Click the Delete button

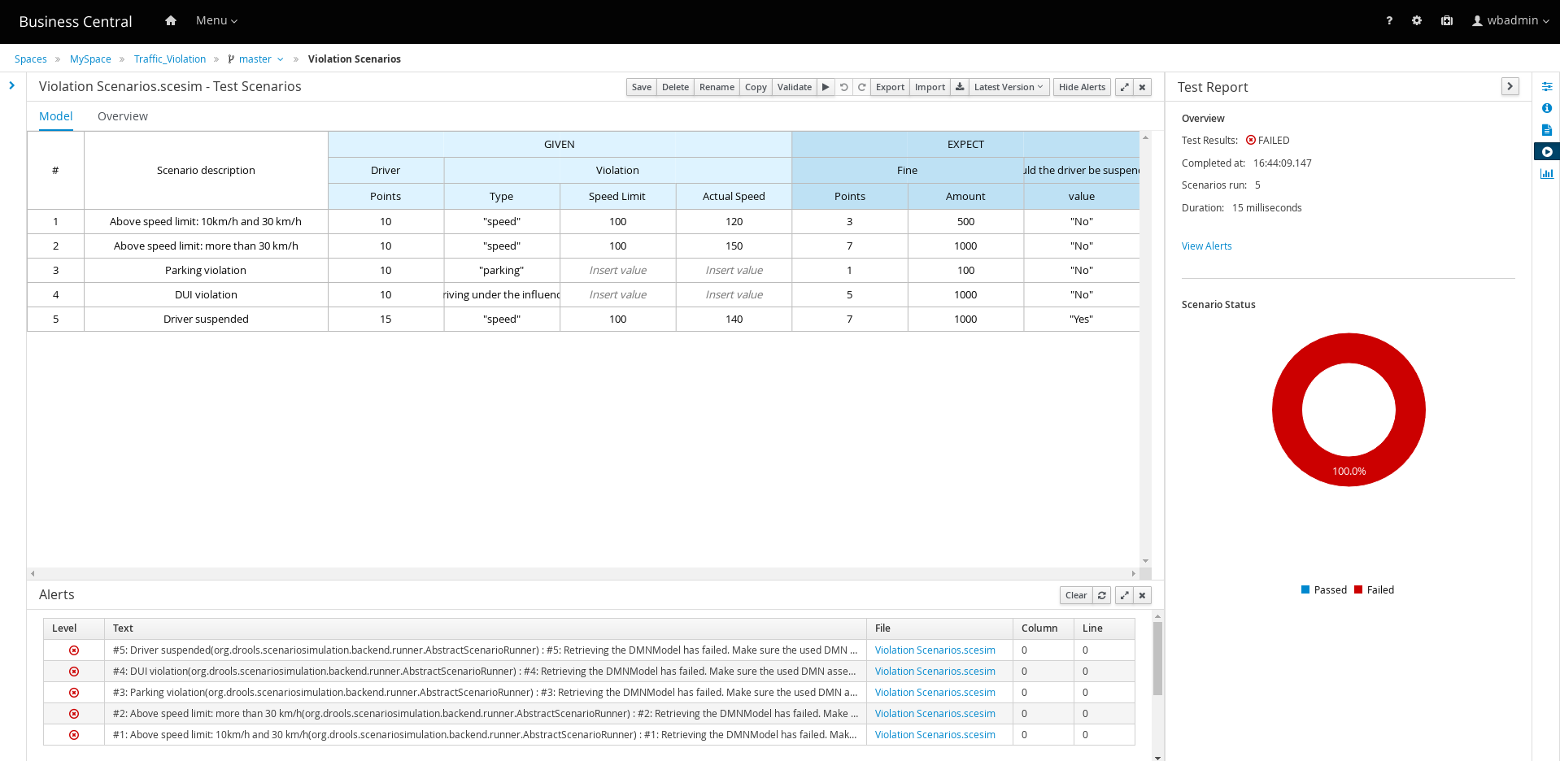[x=675, y=87]
